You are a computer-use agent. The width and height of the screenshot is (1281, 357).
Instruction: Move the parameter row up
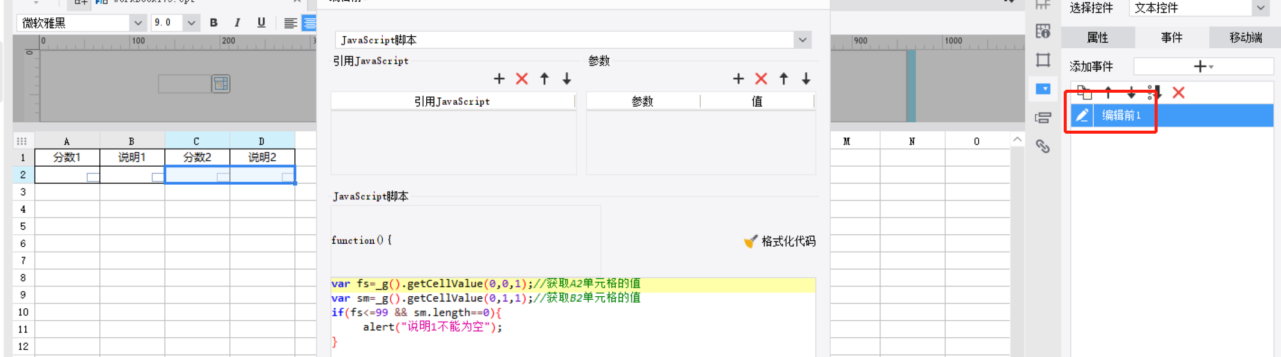click(784, 78)
